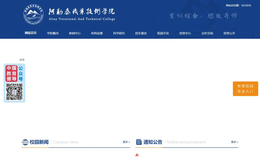
Task: Click the college mountain logo emblem
Action: coord(34,14)
